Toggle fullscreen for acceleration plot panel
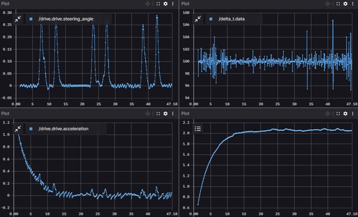This screenshot has height=217, width=358. (158, 113)
